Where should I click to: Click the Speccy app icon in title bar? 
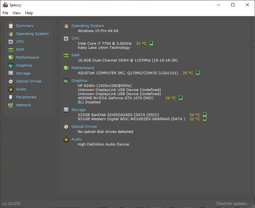point(5,5)
